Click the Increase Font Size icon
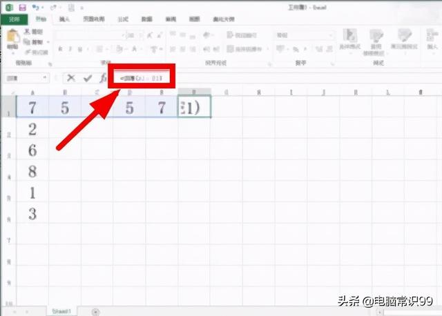This screenshot has width=442, height=316. (150, 35)
